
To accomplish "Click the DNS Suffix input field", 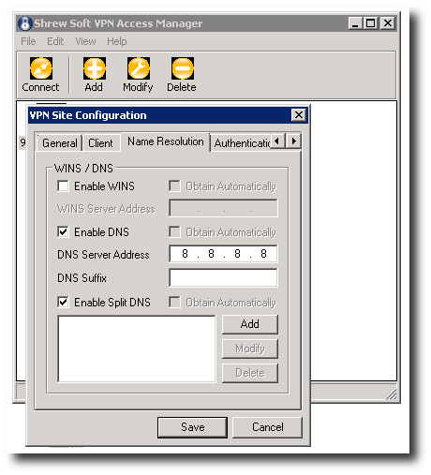I will (x=223, y=277).
